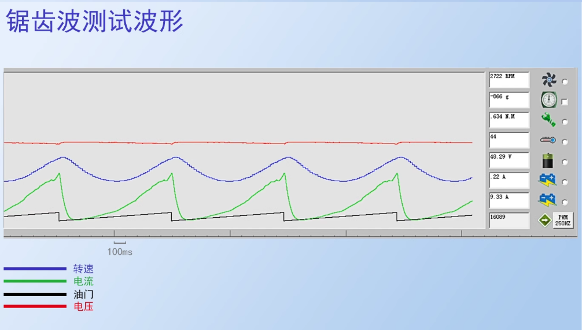
Task: Select the radio button beside voltage battery icon
Action: pyautogui.click(x=565, y=162)
